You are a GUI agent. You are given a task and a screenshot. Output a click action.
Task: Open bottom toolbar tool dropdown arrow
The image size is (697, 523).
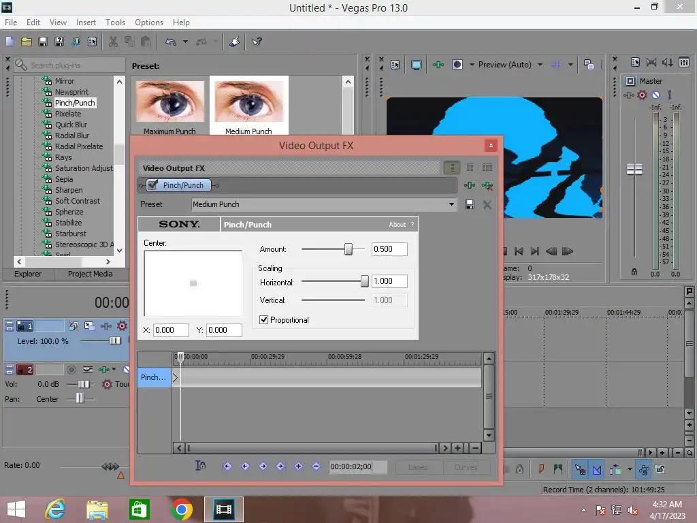(x=630, y=469)
